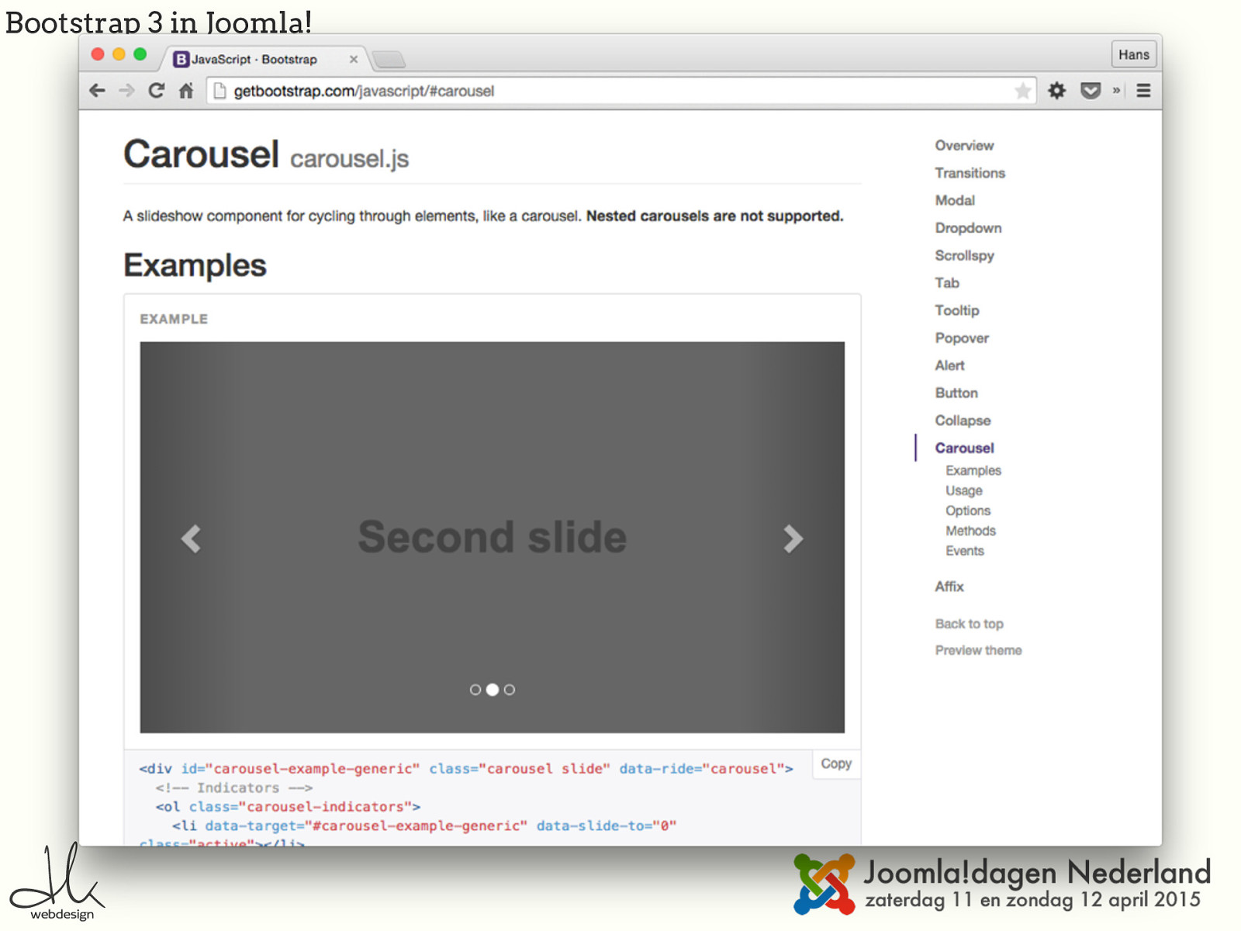Open the Chrome hamburger menu
This screenshot has width=1241, height=931.
(x=1143, y=91)
